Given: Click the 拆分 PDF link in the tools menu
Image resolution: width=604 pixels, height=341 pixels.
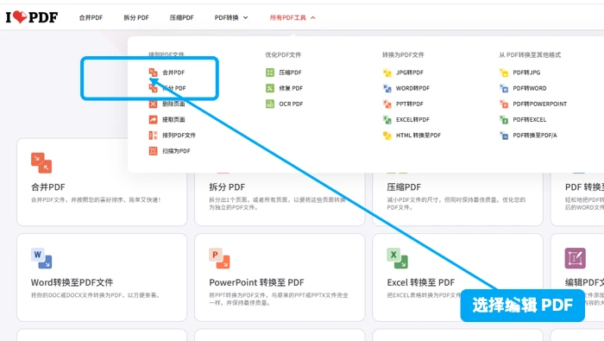Looking at the screenshot, I should [174, 88].
